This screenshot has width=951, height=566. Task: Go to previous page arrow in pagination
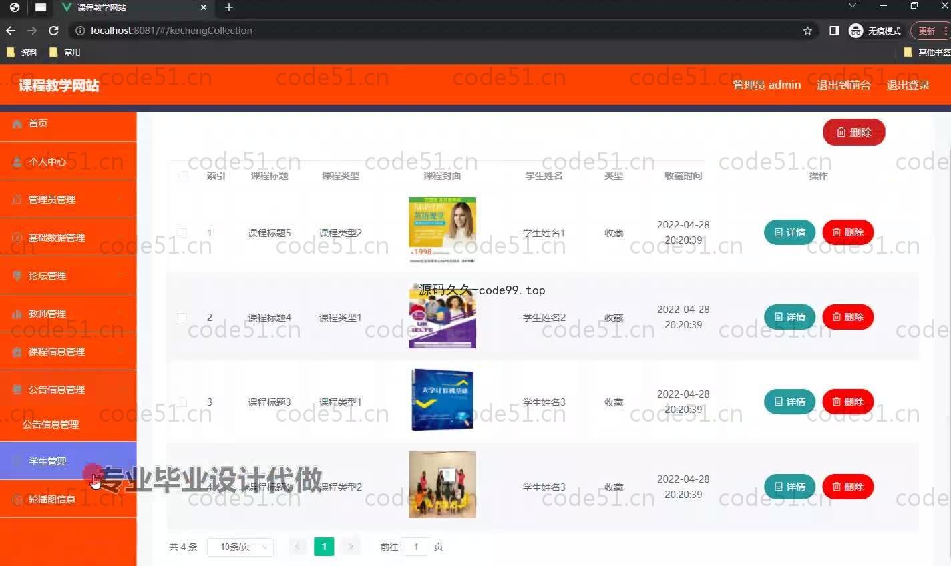pos(297,547)
